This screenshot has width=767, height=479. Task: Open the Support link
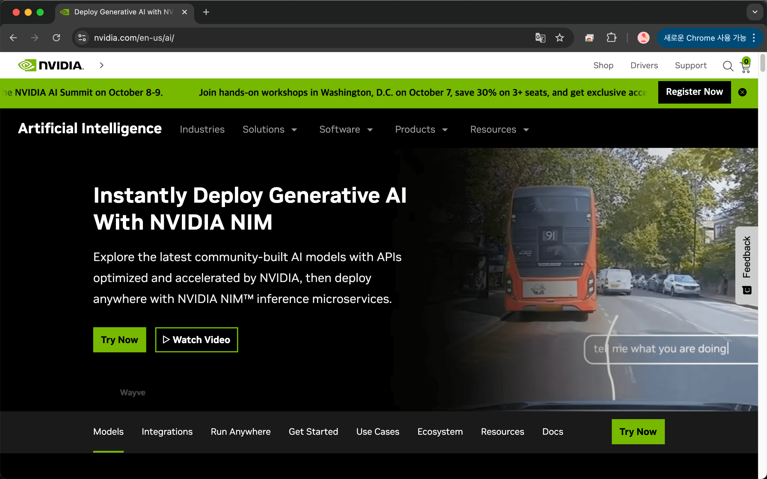[691, 66]
